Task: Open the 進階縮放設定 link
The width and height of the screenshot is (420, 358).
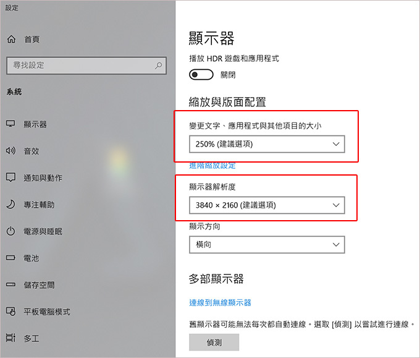Action: (x=212, y=166)
